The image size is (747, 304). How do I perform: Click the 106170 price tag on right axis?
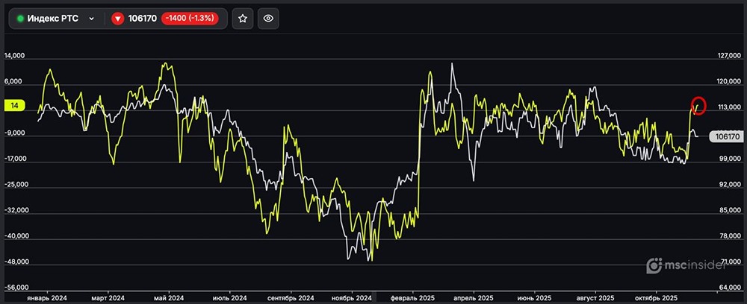click(727, 136)
